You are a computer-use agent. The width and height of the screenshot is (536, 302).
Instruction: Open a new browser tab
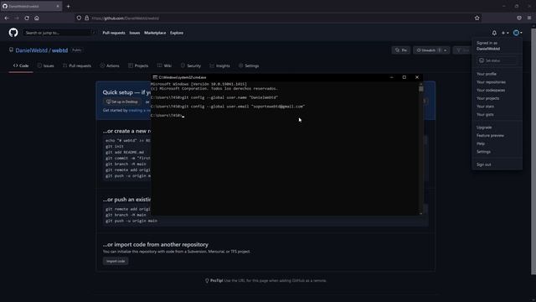click(68, 6)
